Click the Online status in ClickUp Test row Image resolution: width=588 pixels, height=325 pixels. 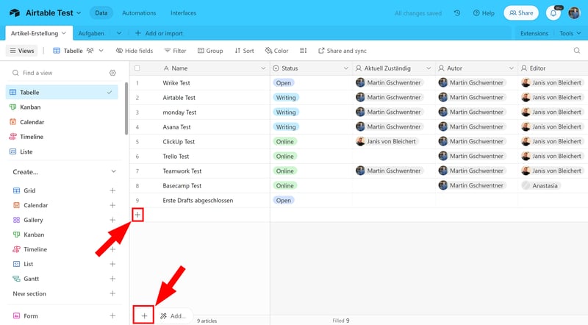tap(284, 141)
